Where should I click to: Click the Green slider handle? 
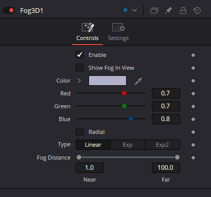124,106
